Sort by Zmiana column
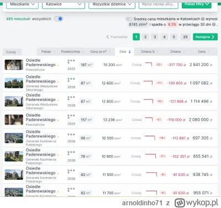Viewport: 221px width, 208px height. point(177,52)
